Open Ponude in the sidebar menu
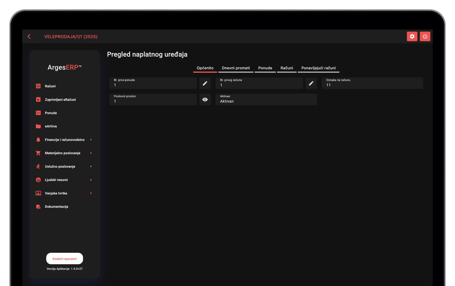Image resolution: width=455 pixels, height=286 pixels. click(x=51, y=113)
